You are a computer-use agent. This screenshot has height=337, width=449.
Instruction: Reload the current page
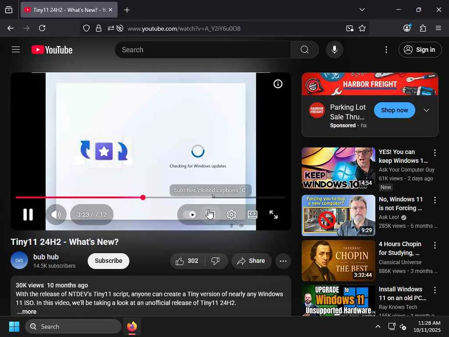(42, 28)
